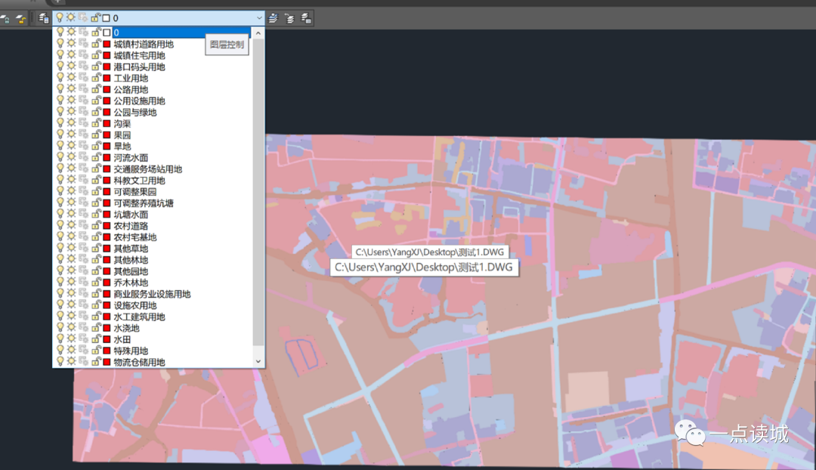Toggle the lightbulb visibility for 果园 layer
The height and width of the screenshot is (470, 816).
click(x=60, y=135)
